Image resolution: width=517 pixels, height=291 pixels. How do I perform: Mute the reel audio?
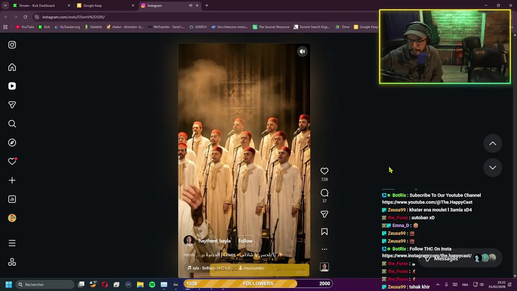[x=302, y=51]
